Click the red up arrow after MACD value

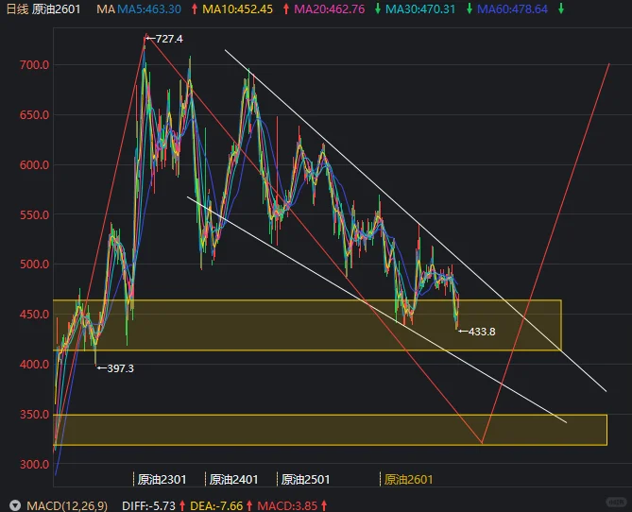(324, 505)
